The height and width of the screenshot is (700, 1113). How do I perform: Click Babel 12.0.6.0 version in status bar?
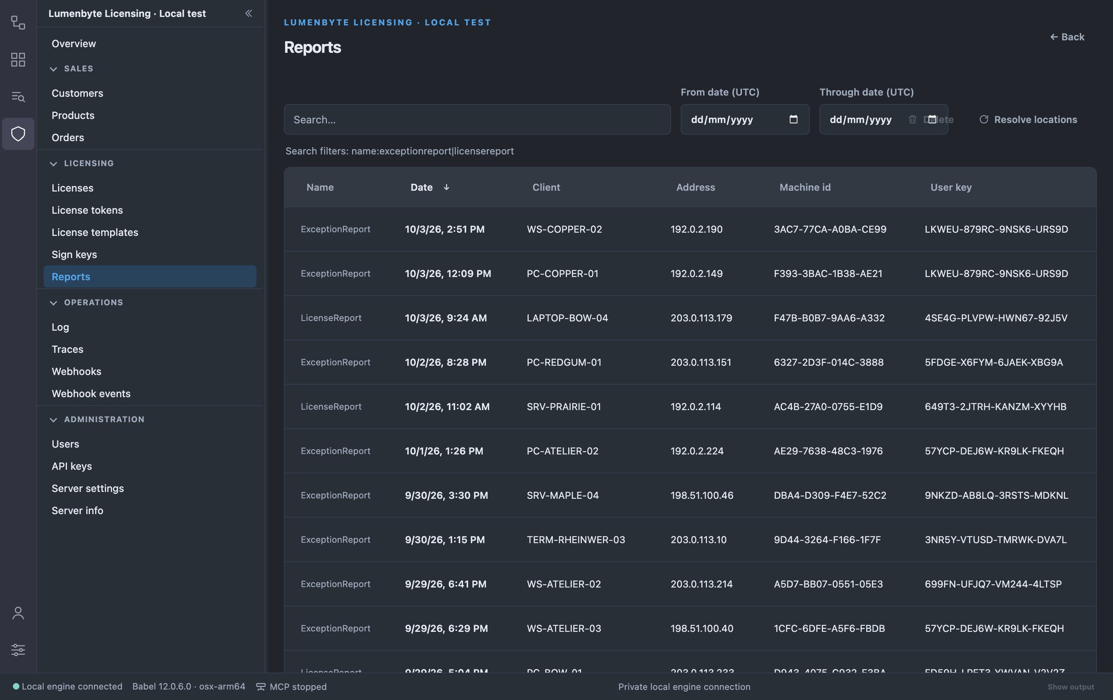click(189, 686)
